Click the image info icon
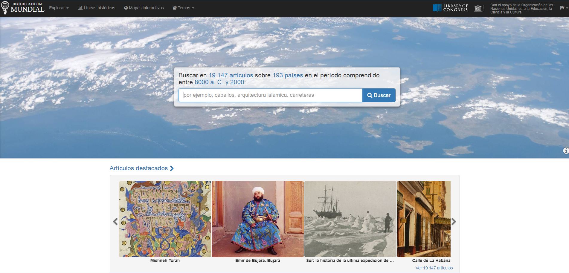Image resolution: width=569 pixels, height=273 pixels. (565, 151)
